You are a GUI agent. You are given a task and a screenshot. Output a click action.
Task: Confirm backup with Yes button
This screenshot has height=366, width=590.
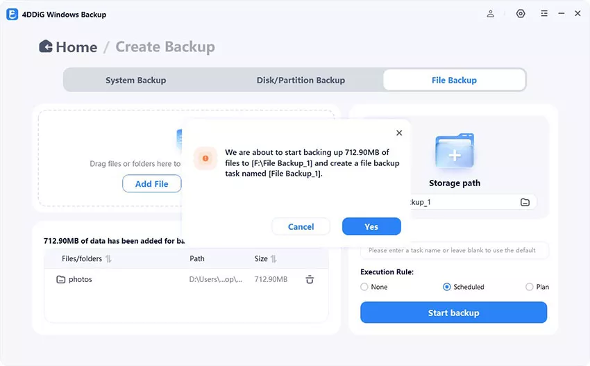pos(371,226)
